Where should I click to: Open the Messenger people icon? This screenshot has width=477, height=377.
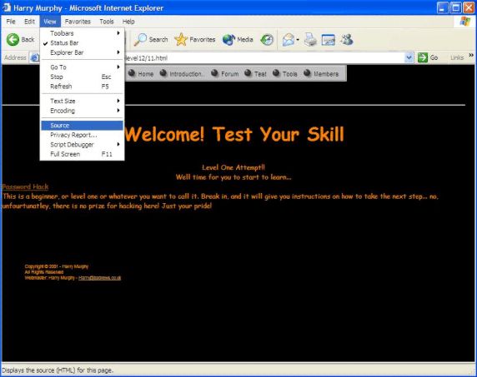pos(347,39)
